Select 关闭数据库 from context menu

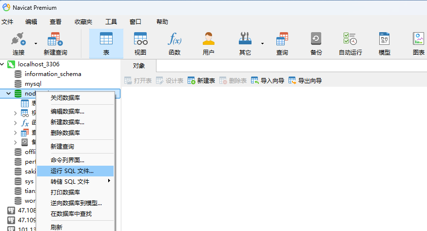[65, 98]
